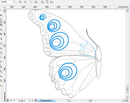Click the vertical scrollbar up arrow
This screenshot has height=103, width=130.
pyautogui.click(x=127, y=11)
